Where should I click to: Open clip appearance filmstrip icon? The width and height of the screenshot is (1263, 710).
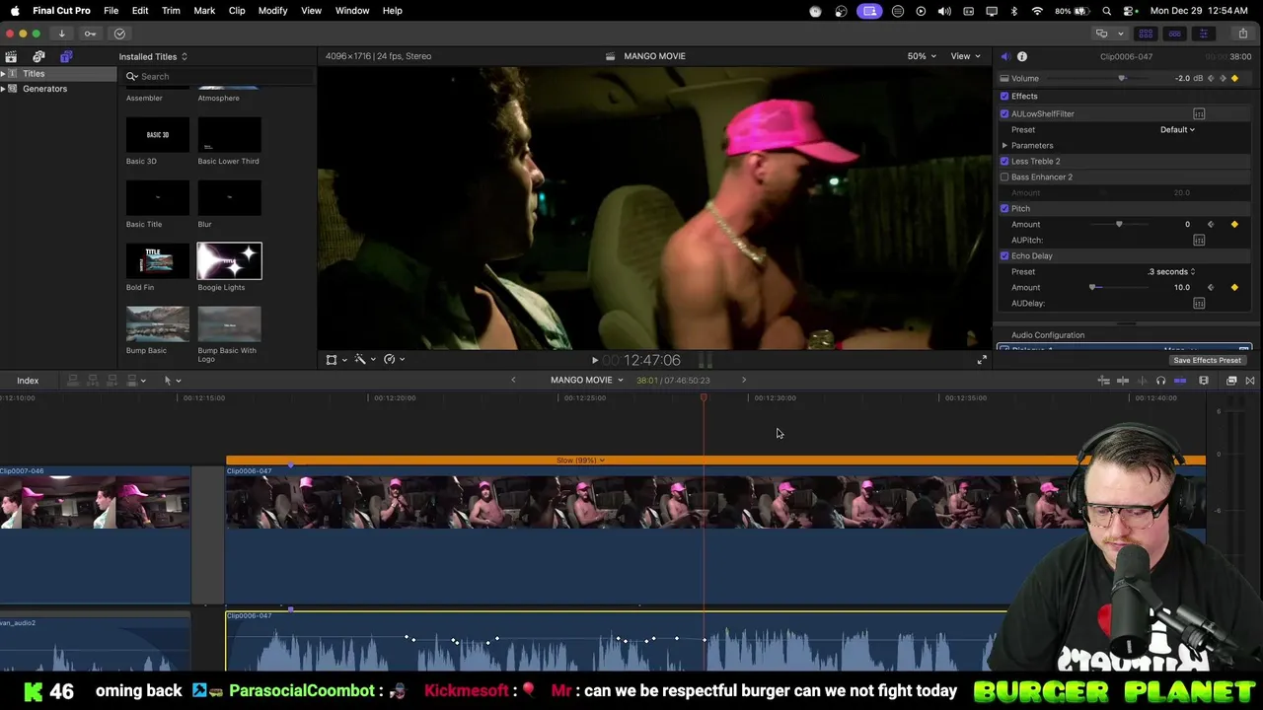[1204, 381]
